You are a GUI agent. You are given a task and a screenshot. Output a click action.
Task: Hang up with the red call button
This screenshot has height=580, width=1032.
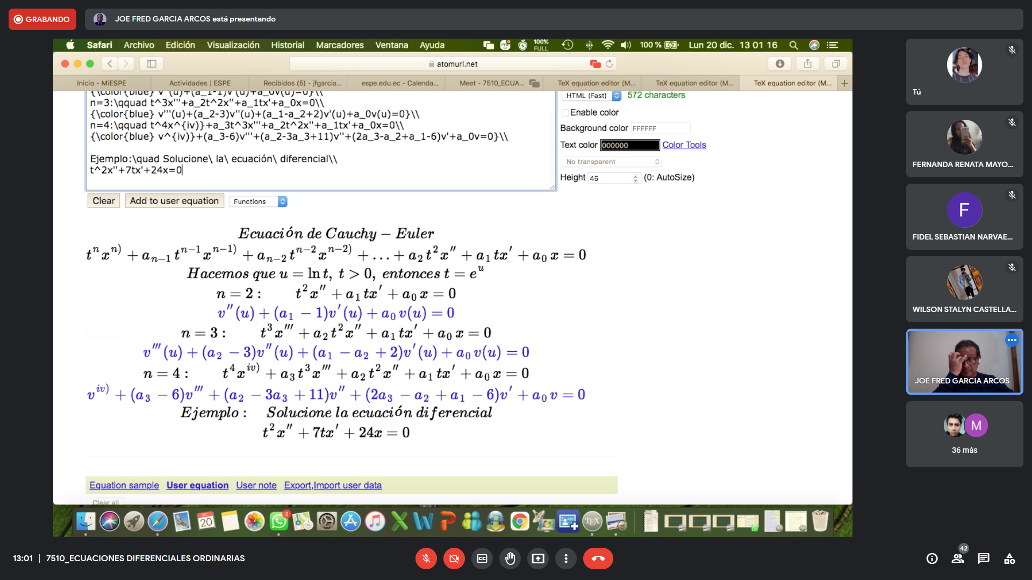(x=598, y=559)
